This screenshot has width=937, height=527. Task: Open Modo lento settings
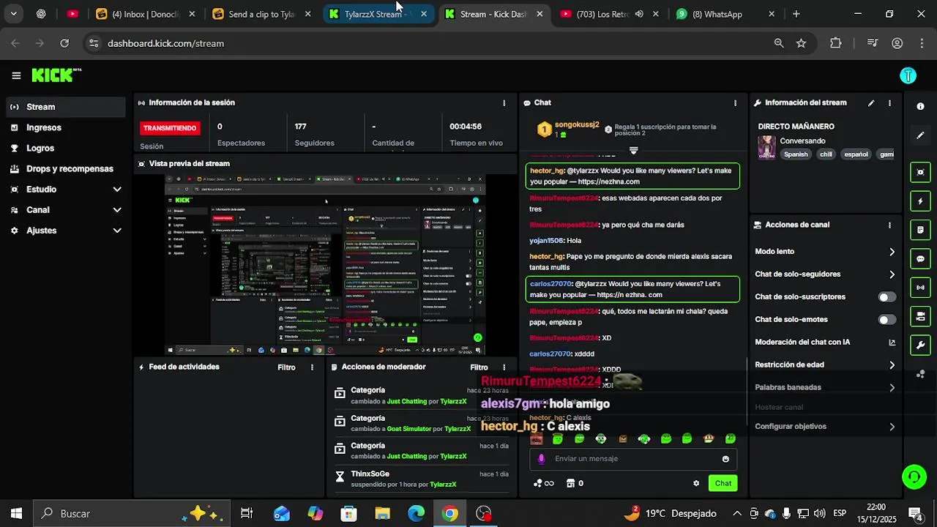825,252
